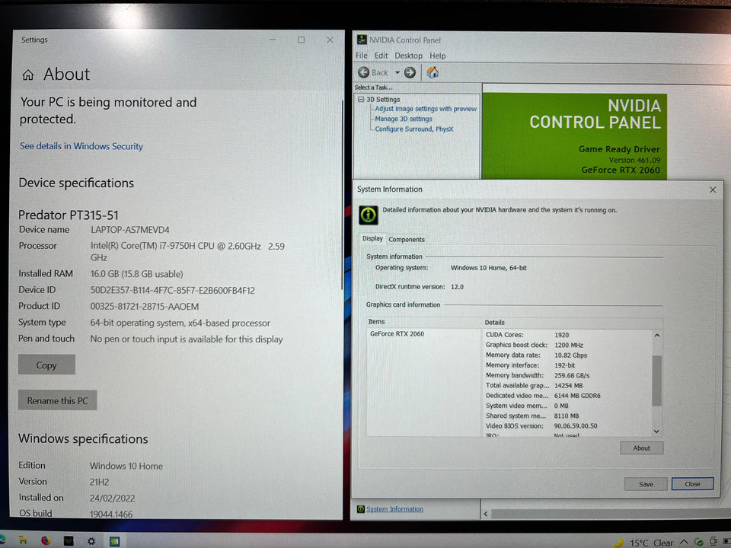Screen dimensions: 731x548
Task: Click the CUDA Cores value 1920
Action: coord(561,335)
